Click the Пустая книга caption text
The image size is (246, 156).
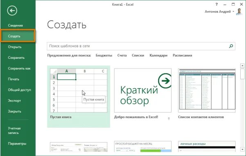tap(61, 117)
